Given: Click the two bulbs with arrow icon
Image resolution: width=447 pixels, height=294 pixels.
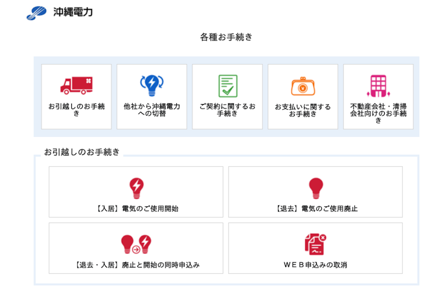Looking at the screenshot, I should point(136,244).
